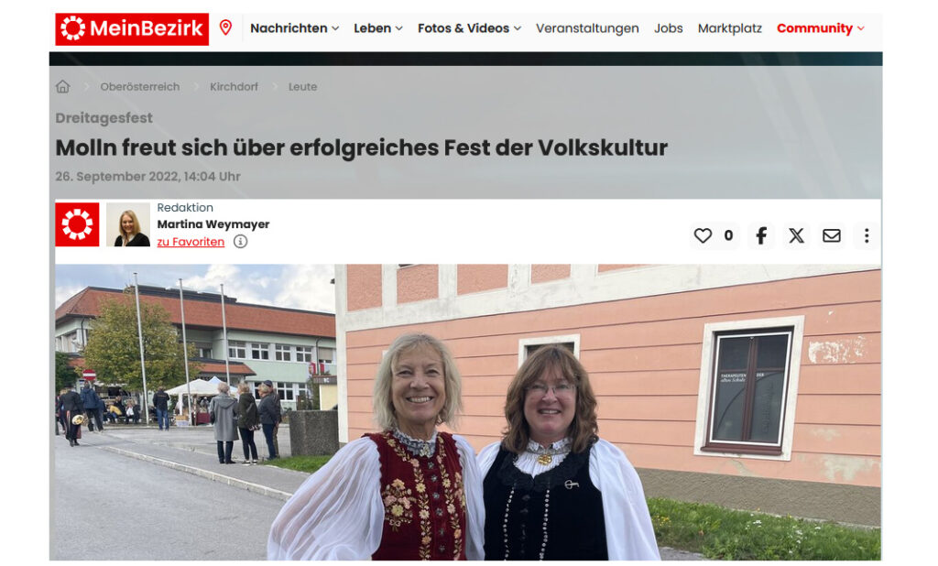Expand the Nachrichten dropdown
The width and height of the screenshot is (938, 566).
tap(294, 28)
